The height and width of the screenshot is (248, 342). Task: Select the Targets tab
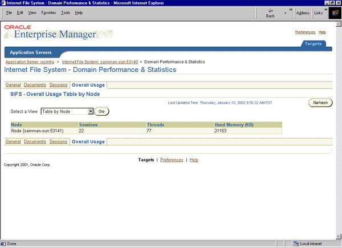[x=313, y=44]
